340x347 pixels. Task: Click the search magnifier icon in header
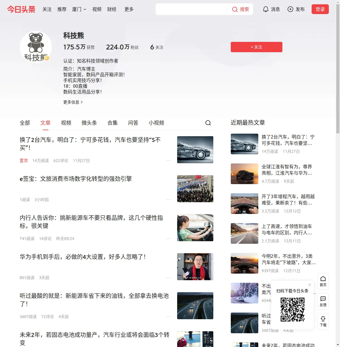(x=235, y=9)
